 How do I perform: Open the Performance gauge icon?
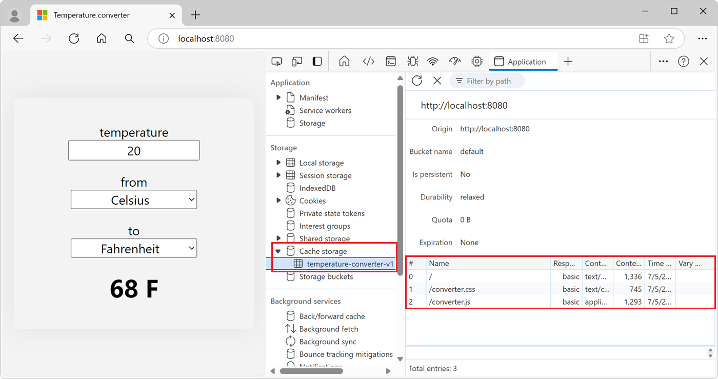point(455,62)
